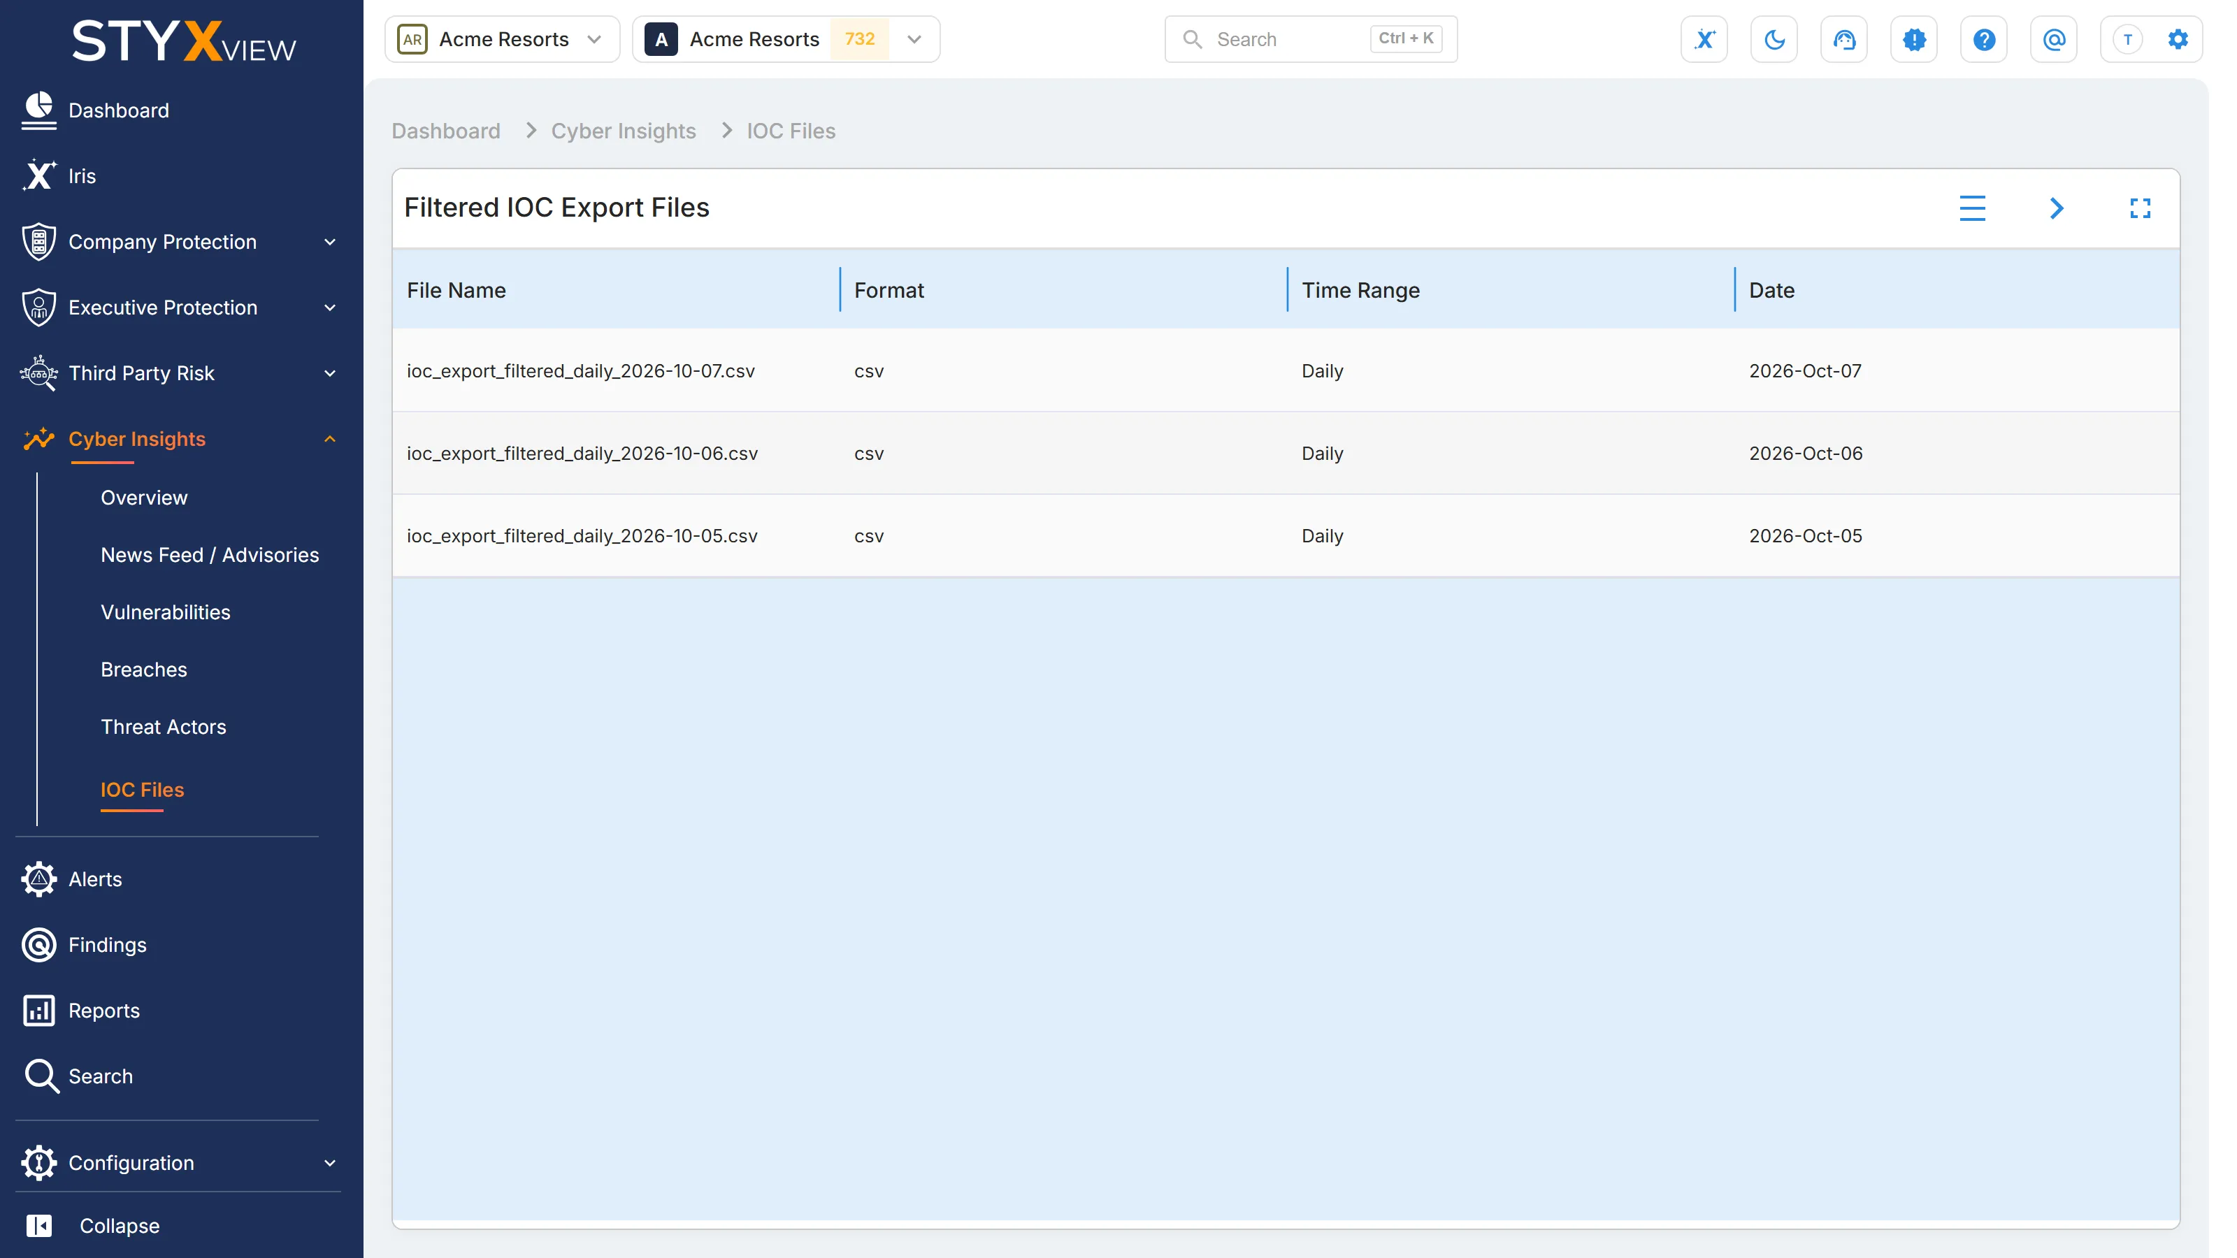Go to Cyber Insights Overview
Screen dimensions: 2237x1258
click(x=144, y=498)
